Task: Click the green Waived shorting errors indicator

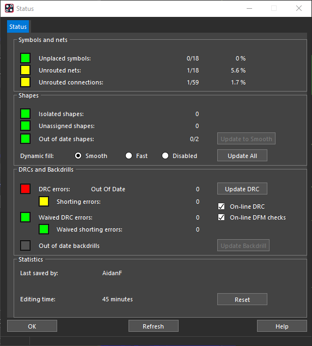Action: tap(44, 229)
